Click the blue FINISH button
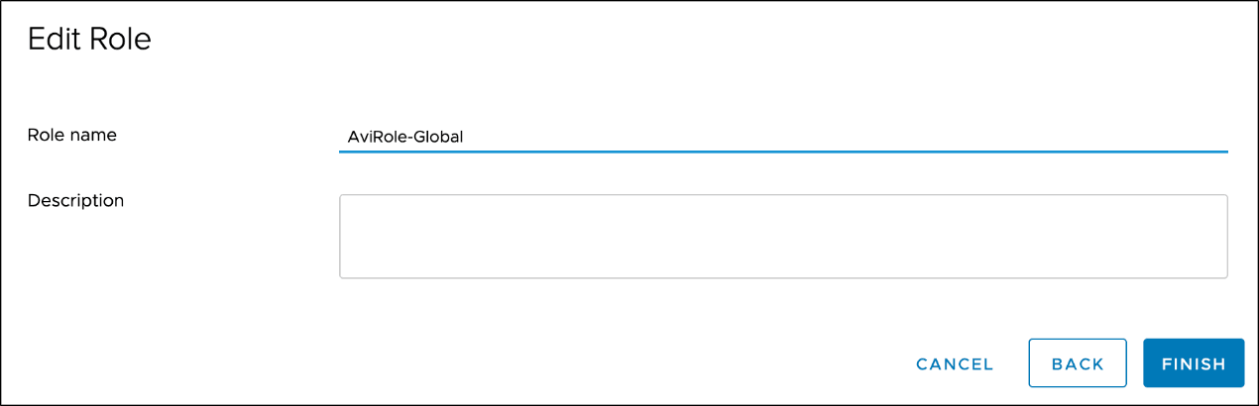Image resolution: width=1259 pixels, height=406 pixels. (1194, 363)
